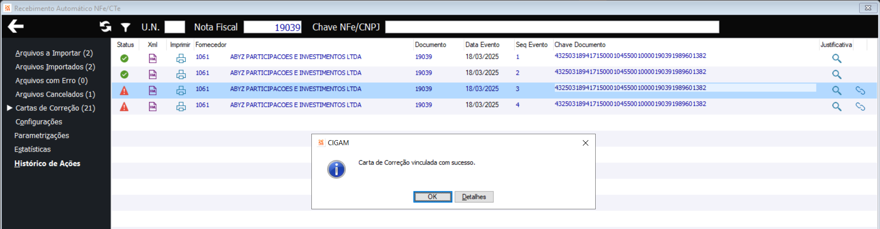Screen dimensions: 880x229
Task: Click the Detalhes button
Action: point(474,197)
